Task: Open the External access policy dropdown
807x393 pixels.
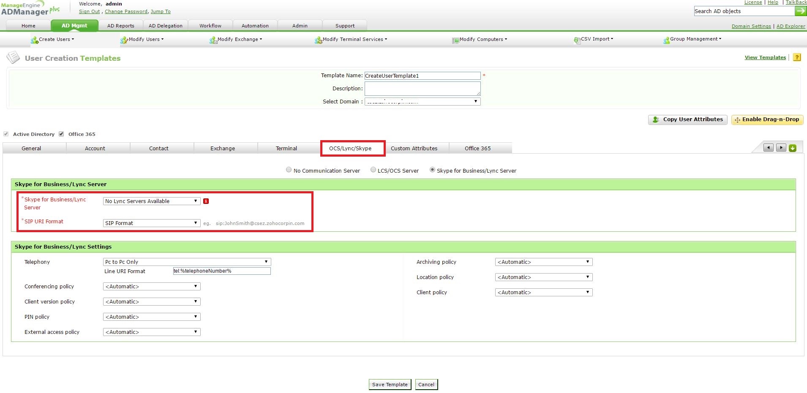Action: 152,332
